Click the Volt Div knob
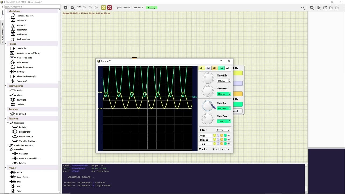Image resolution: width=345 pixels, height=194 pixels. click(x=208, y=106)
